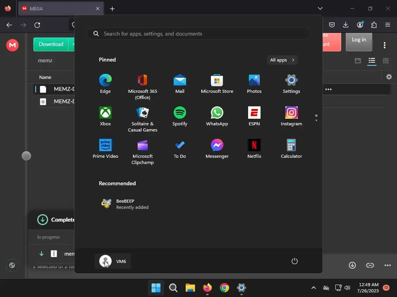The image size is (397, 297).
Task: Click the Start menu search field
Action: 198,34
